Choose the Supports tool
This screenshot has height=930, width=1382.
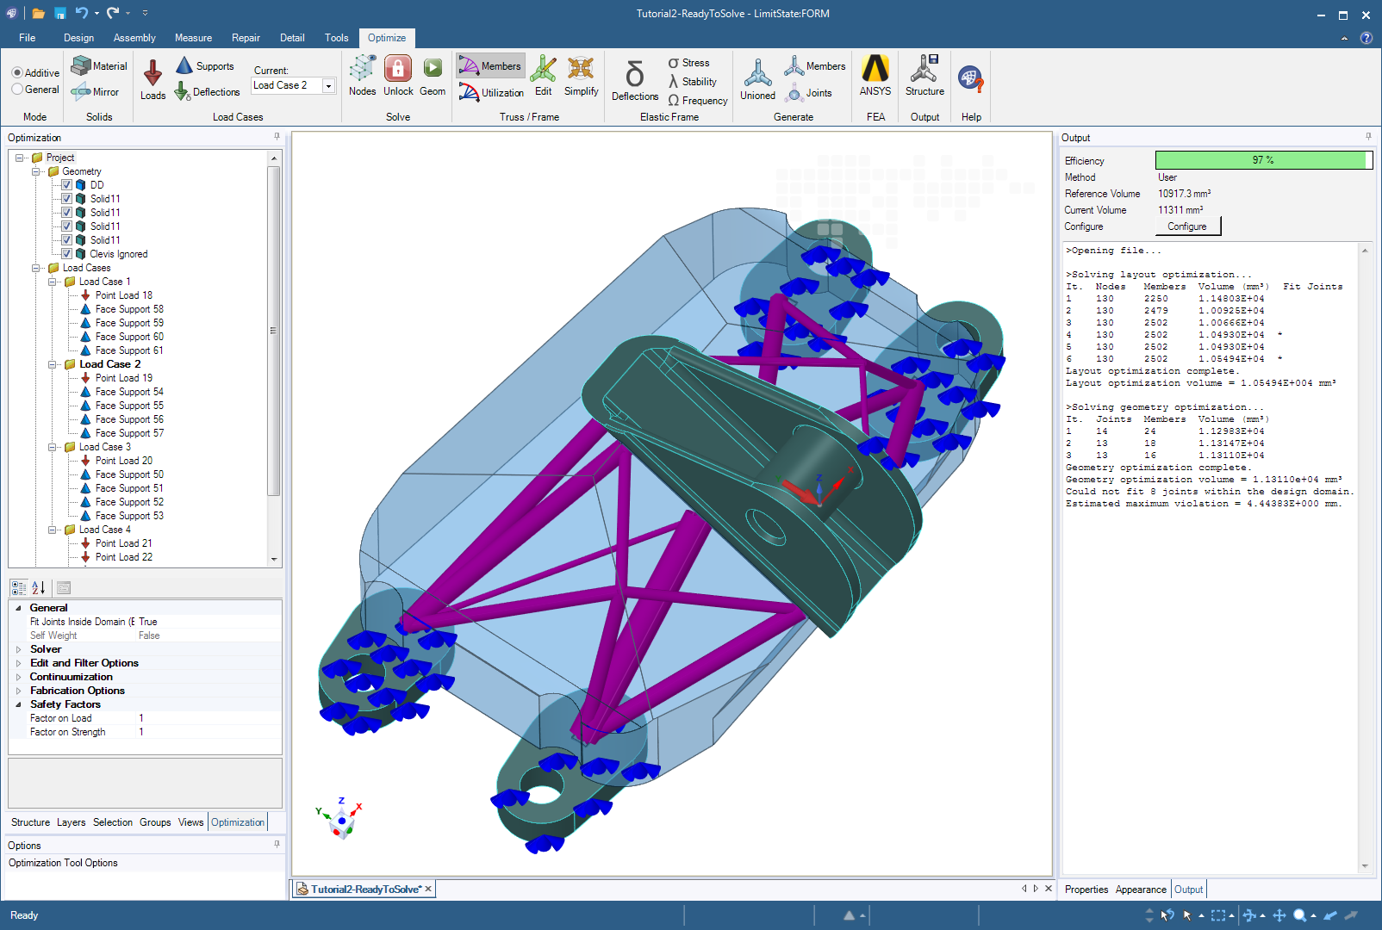tap(204, 65)
